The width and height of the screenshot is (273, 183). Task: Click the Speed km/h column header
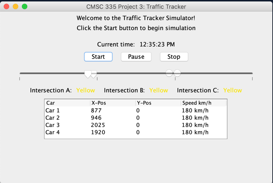(x=203, y=103)
